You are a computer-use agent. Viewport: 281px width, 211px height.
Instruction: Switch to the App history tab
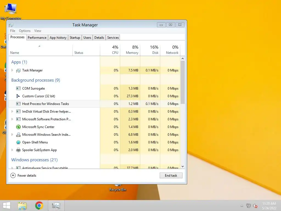click(58, 37)
